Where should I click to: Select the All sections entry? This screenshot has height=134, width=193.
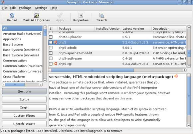tap(22, 28)
